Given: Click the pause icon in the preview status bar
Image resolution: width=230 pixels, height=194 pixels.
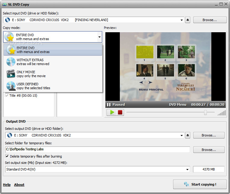Looking at the screenshot, I should click(109, 105).
